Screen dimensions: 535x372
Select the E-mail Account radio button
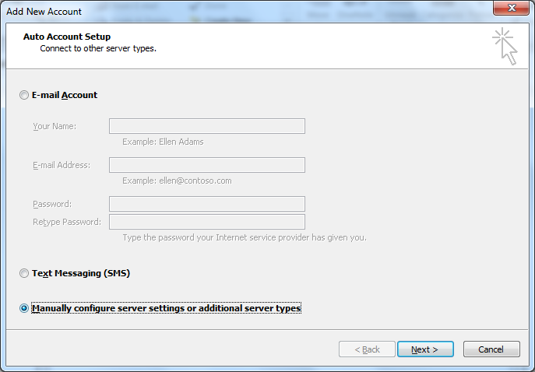pyautogui.click(x=24, y=95)
